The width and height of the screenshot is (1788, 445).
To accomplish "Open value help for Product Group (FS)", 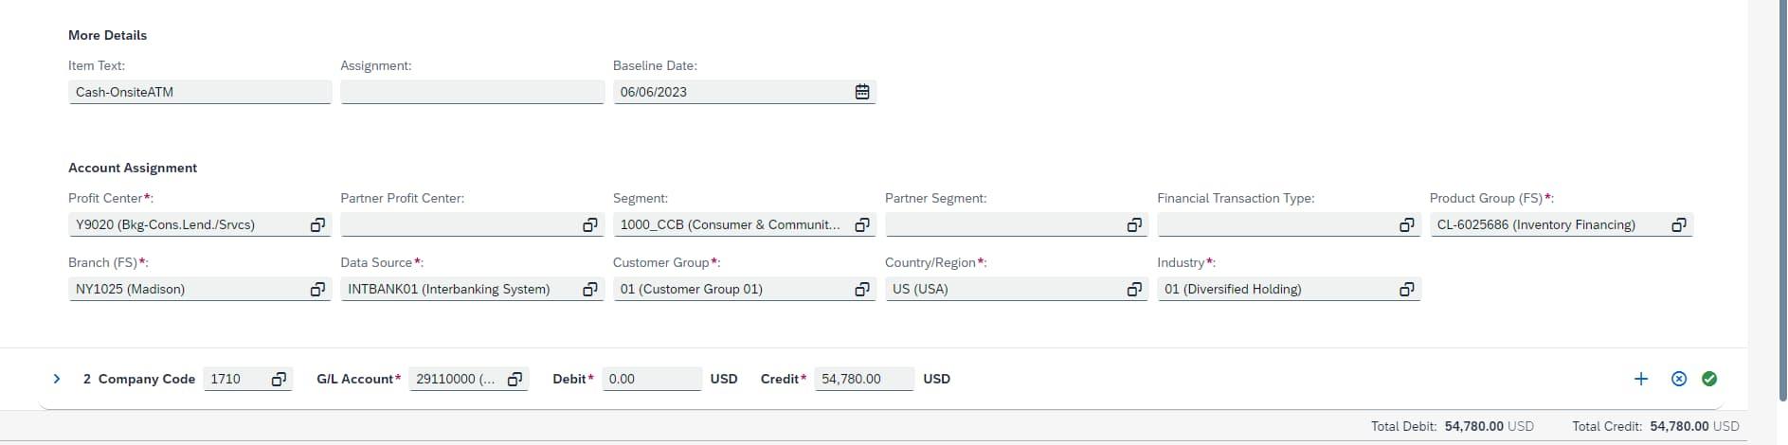I will 1679,224.
